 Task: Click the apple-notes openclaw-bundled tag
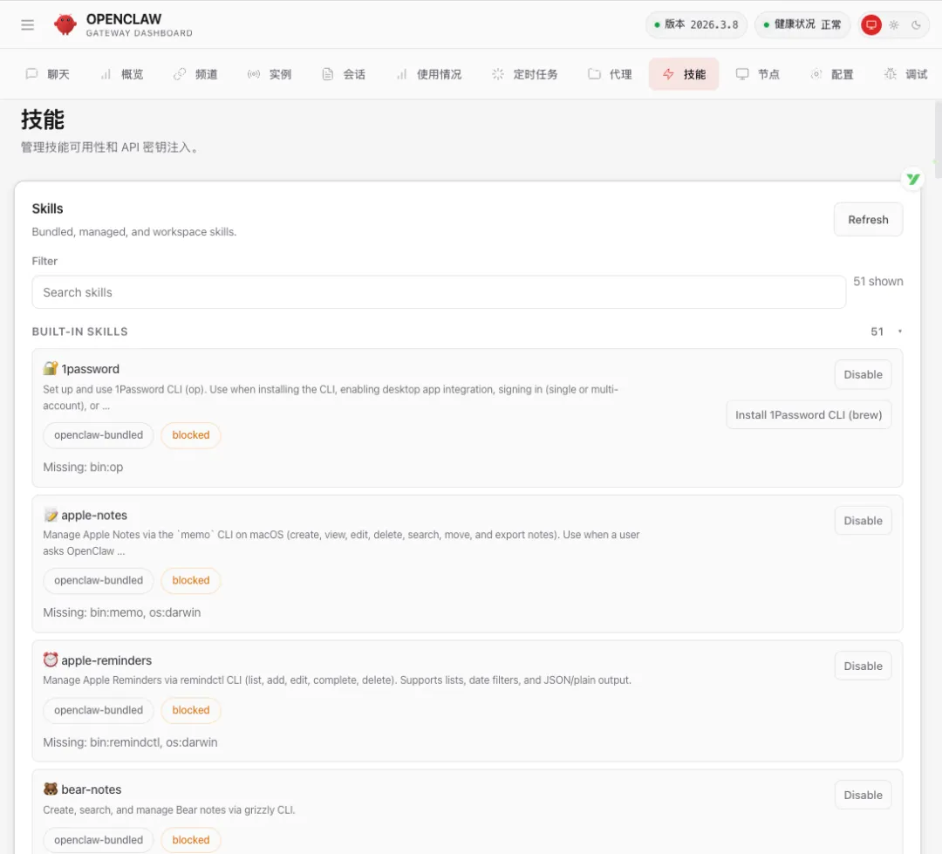pos(99,580)
